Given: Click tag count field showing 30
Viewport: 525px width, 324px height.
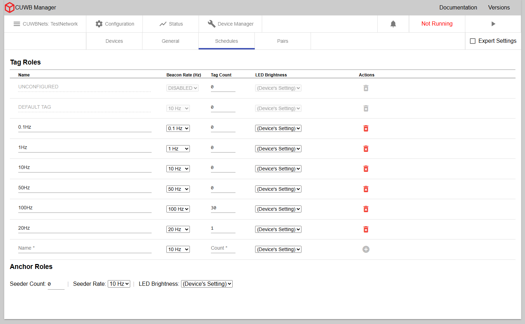Looking at the screenshot, I should click(223, 208).
